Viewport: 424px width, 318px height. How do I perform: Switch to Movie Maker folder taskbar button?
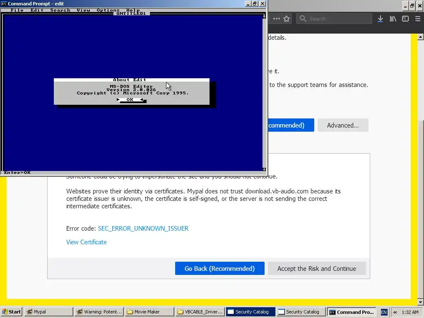click(x=149, y=312)
